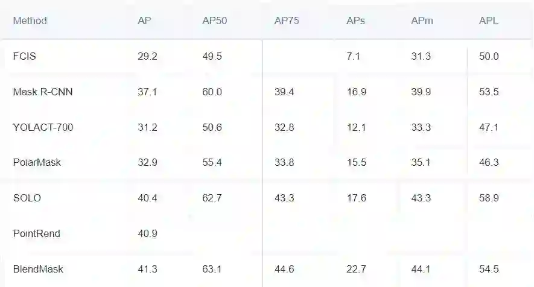534x287 pixels.
Task: Select the YOLACT-700 row label
Action: 43,127
